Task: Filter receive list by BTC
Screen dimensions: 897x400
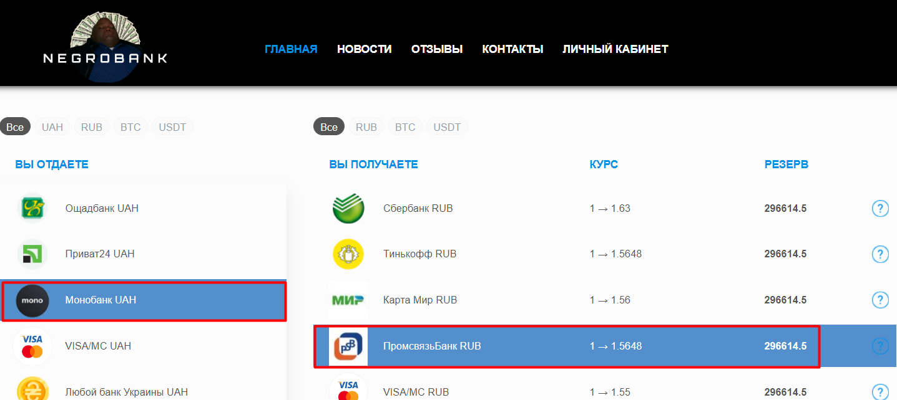Action: [405, 127]
